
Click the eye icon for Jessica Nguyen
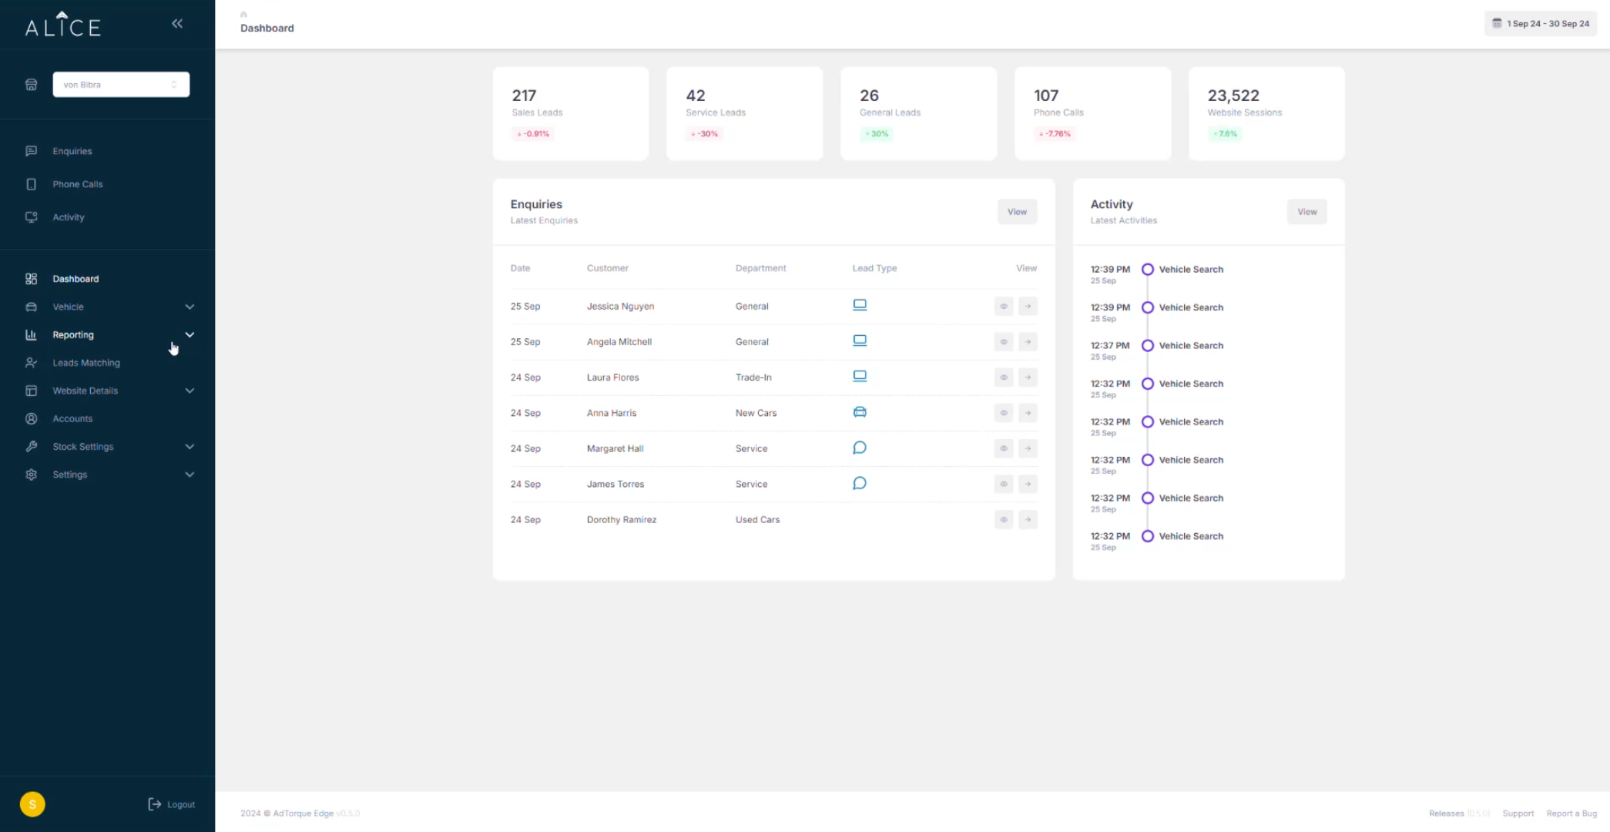1003,307
